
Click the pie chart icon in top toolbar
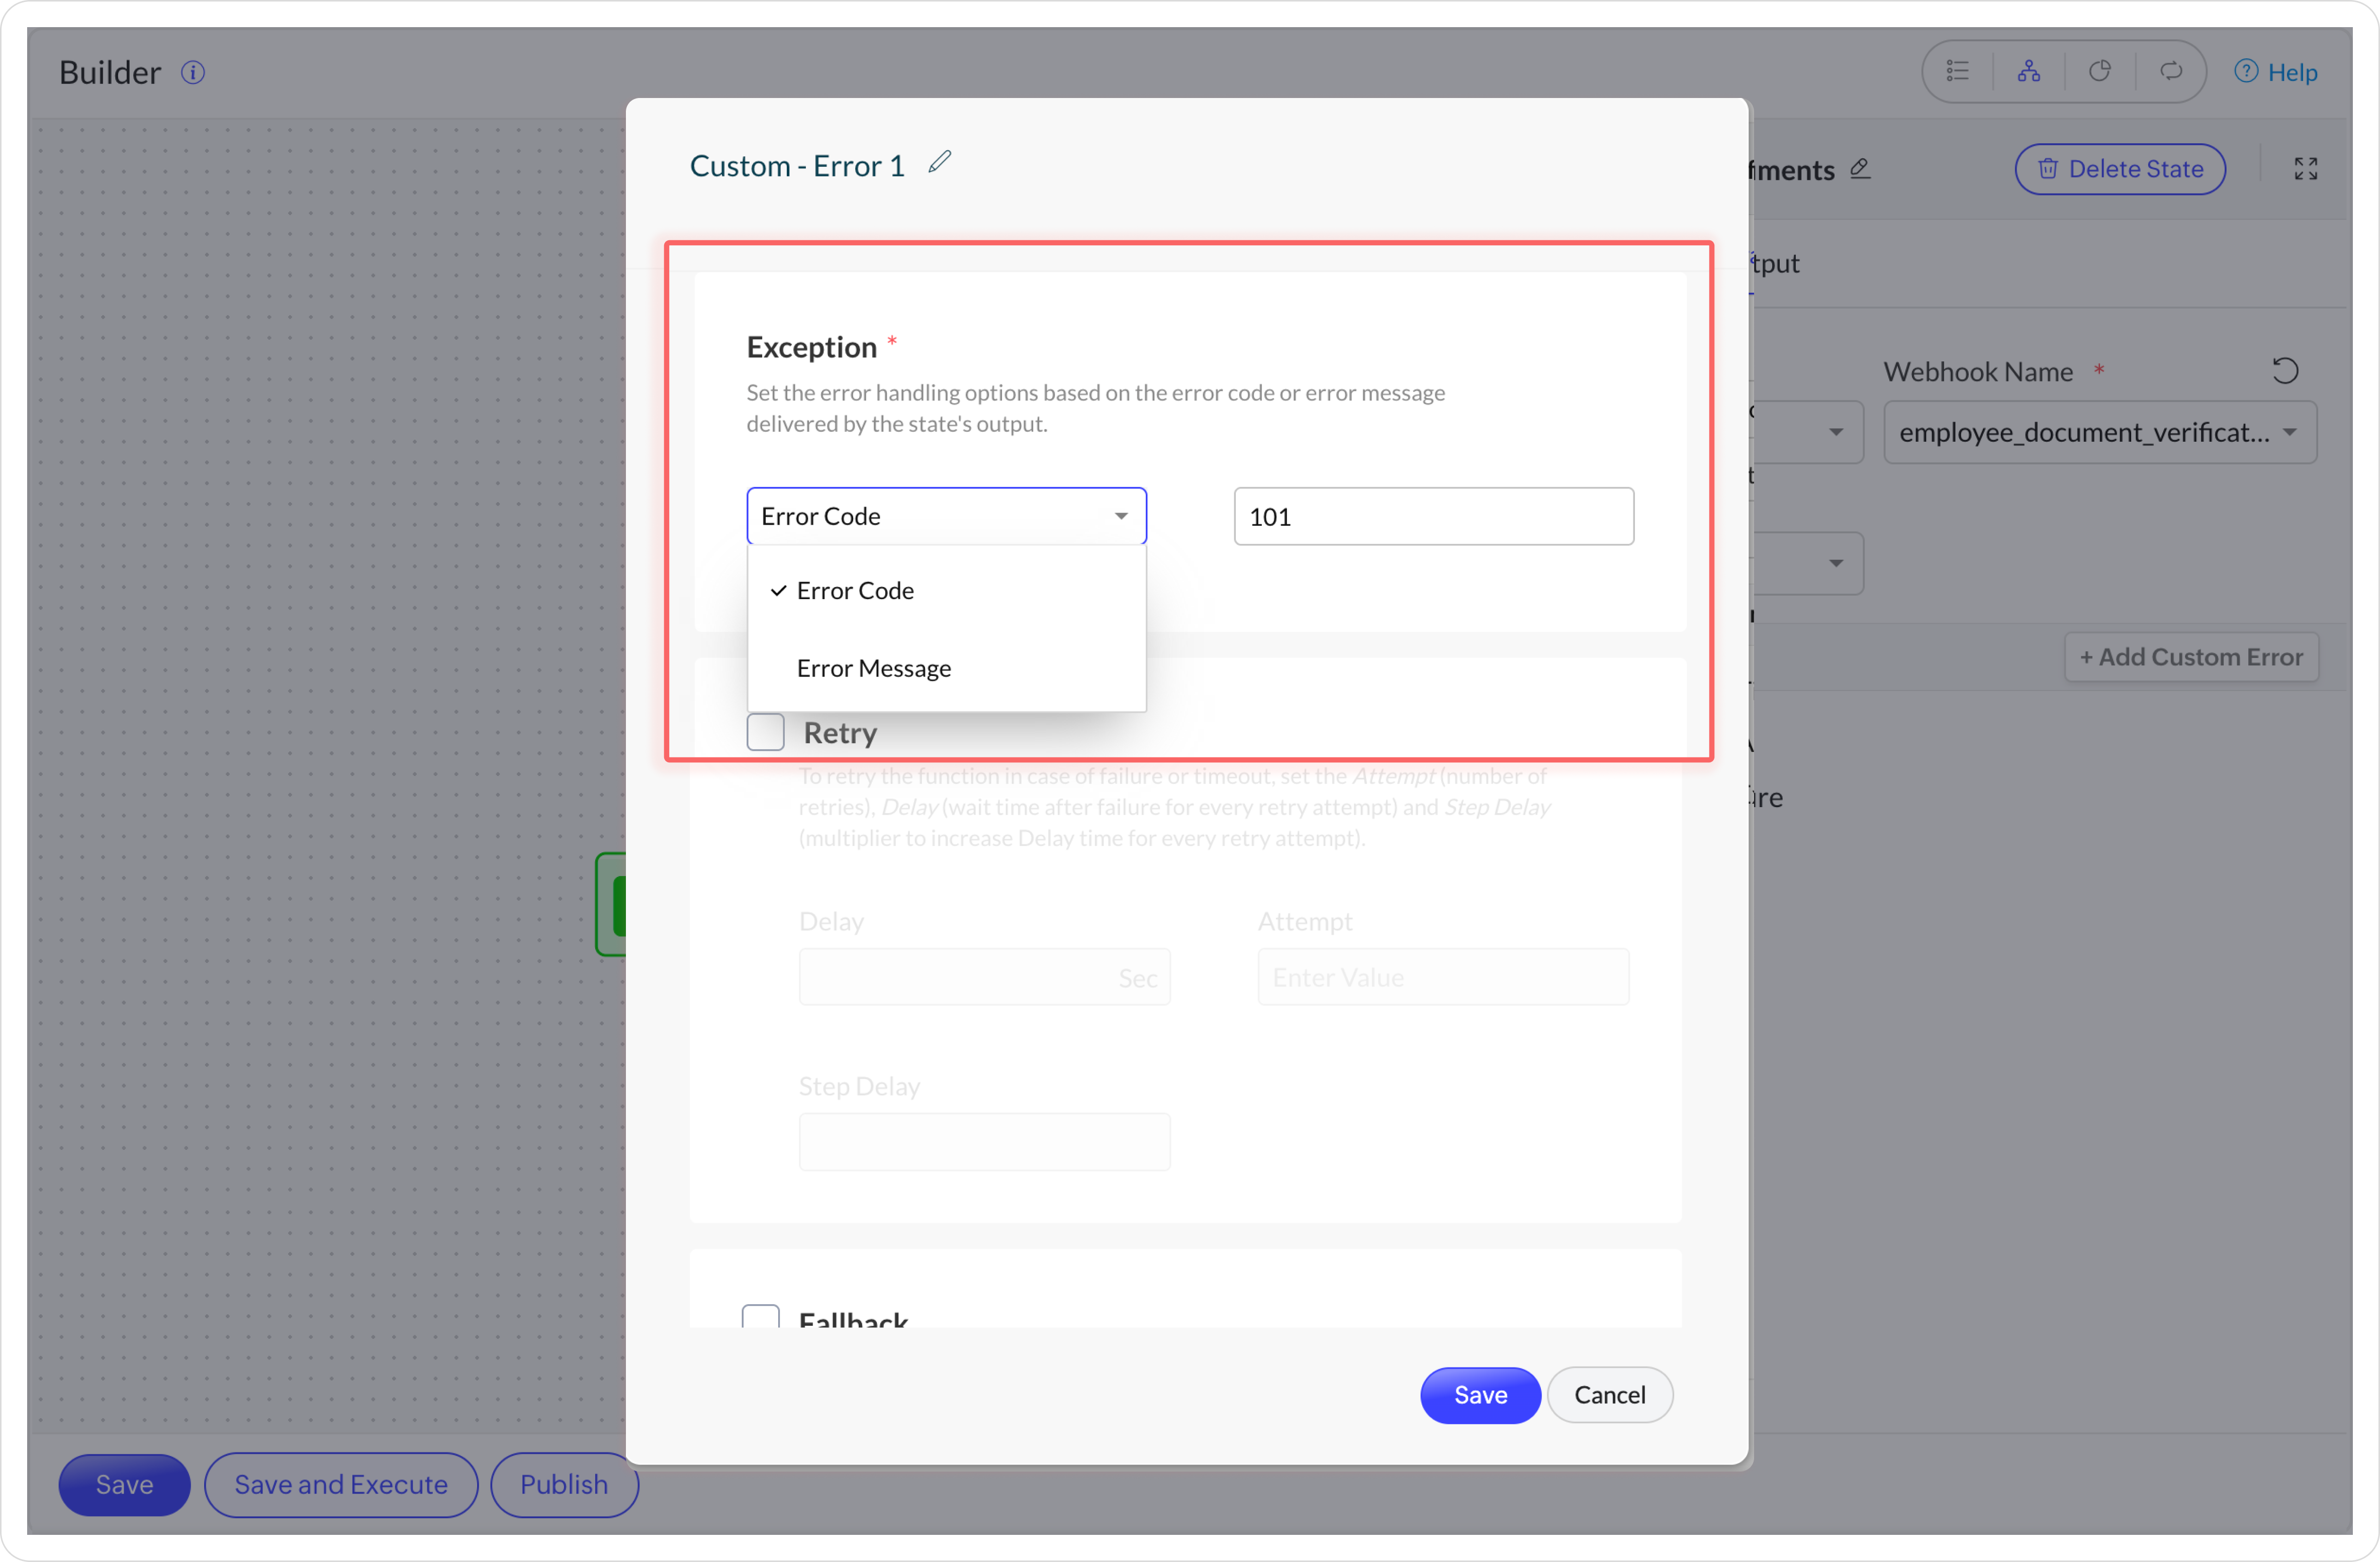click(x=2099, y=72)
